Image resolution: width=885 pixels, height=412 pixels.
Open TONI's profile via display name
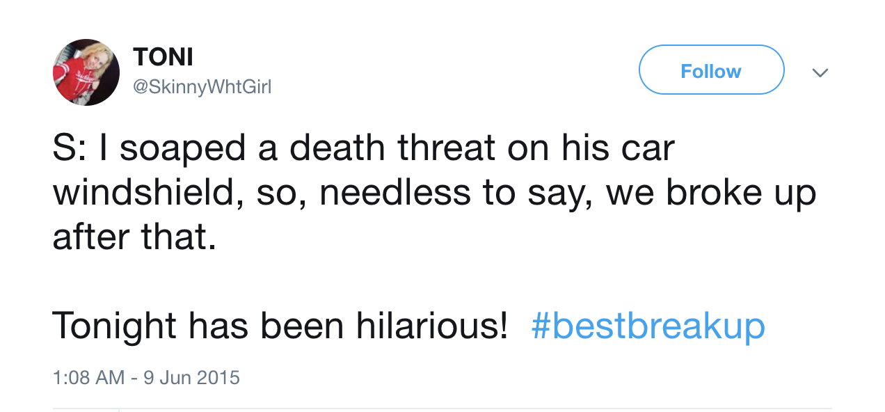point(163,56)
